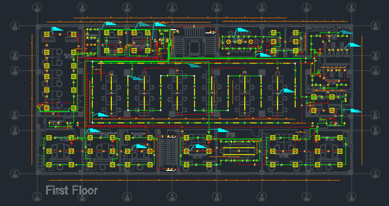Choose grid bubble E on the right side
This screenshot has width=389, height=206.
(x=375, y=130)
